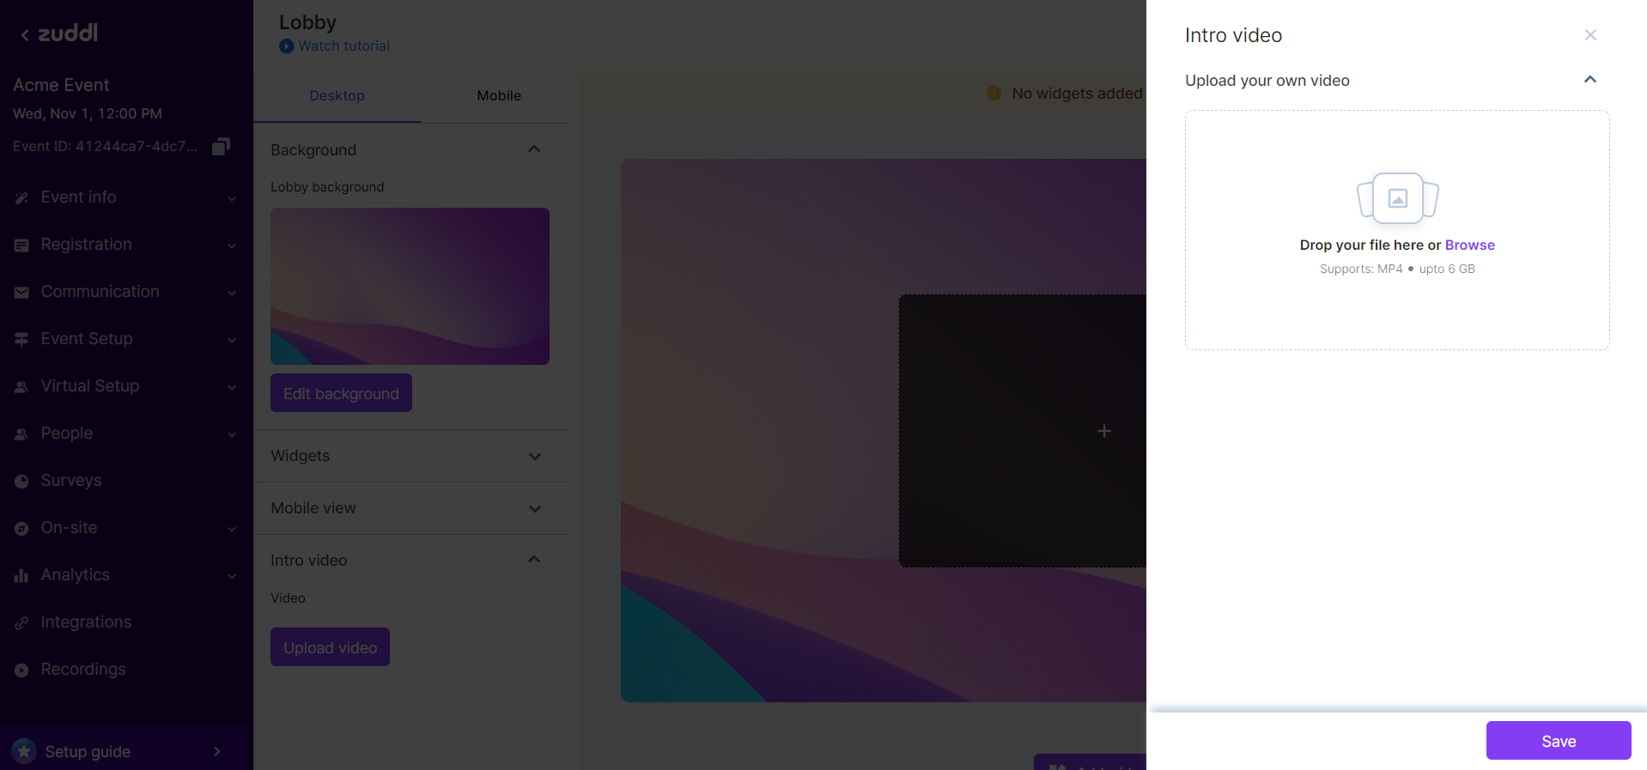Click the Surveys pie chart icon
The image size is (1647, 770).
click(x=21, y=482)
